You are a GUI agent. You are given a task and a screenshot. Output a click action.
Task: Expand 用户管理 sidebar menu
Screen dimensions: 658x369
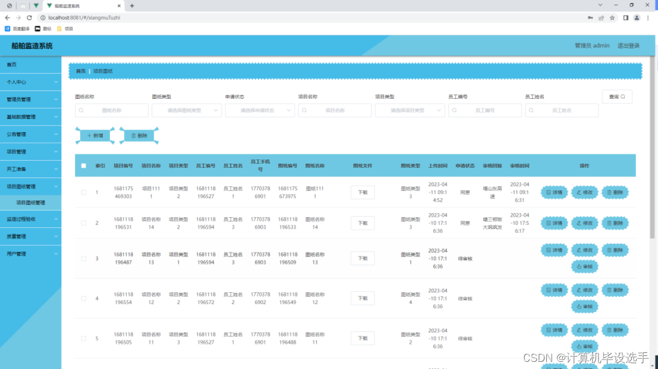(x=31, y=254)
